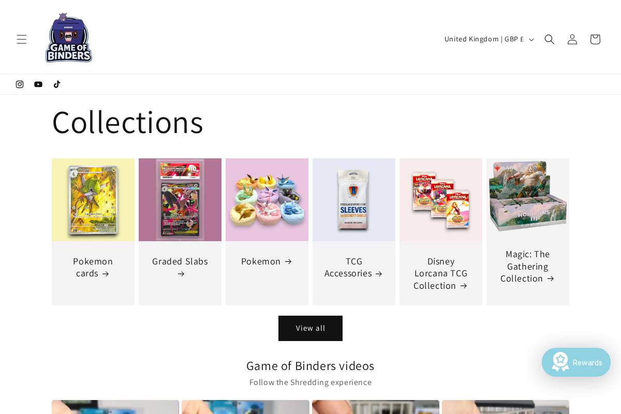Open the account login icon
Screen dimensions: 621x414
pos(572,39)
